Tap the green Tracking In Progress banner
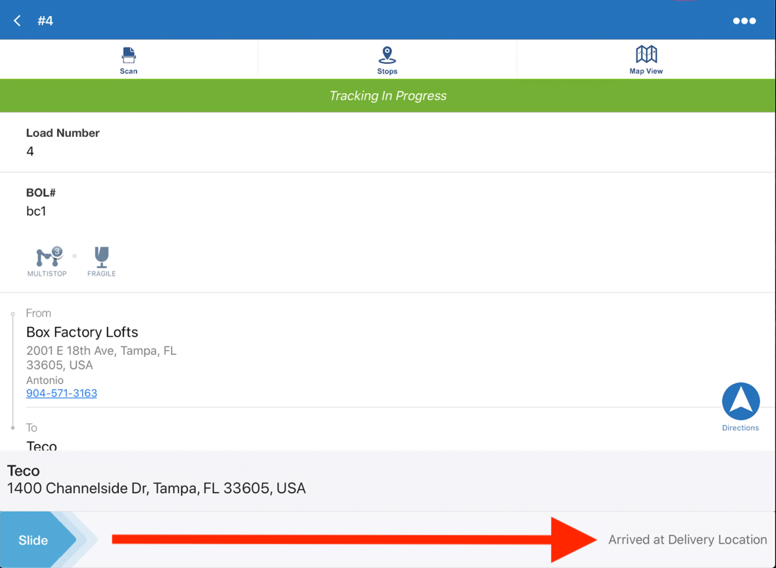Viewport: 776px width, 568px height. point(388,96)
